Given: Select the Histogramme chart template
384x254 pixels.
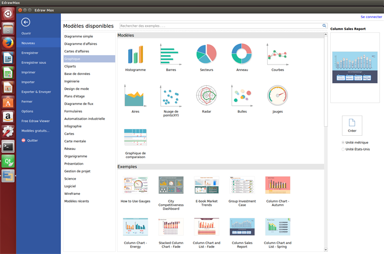Looking at the screenshot, I should point(135,57).
